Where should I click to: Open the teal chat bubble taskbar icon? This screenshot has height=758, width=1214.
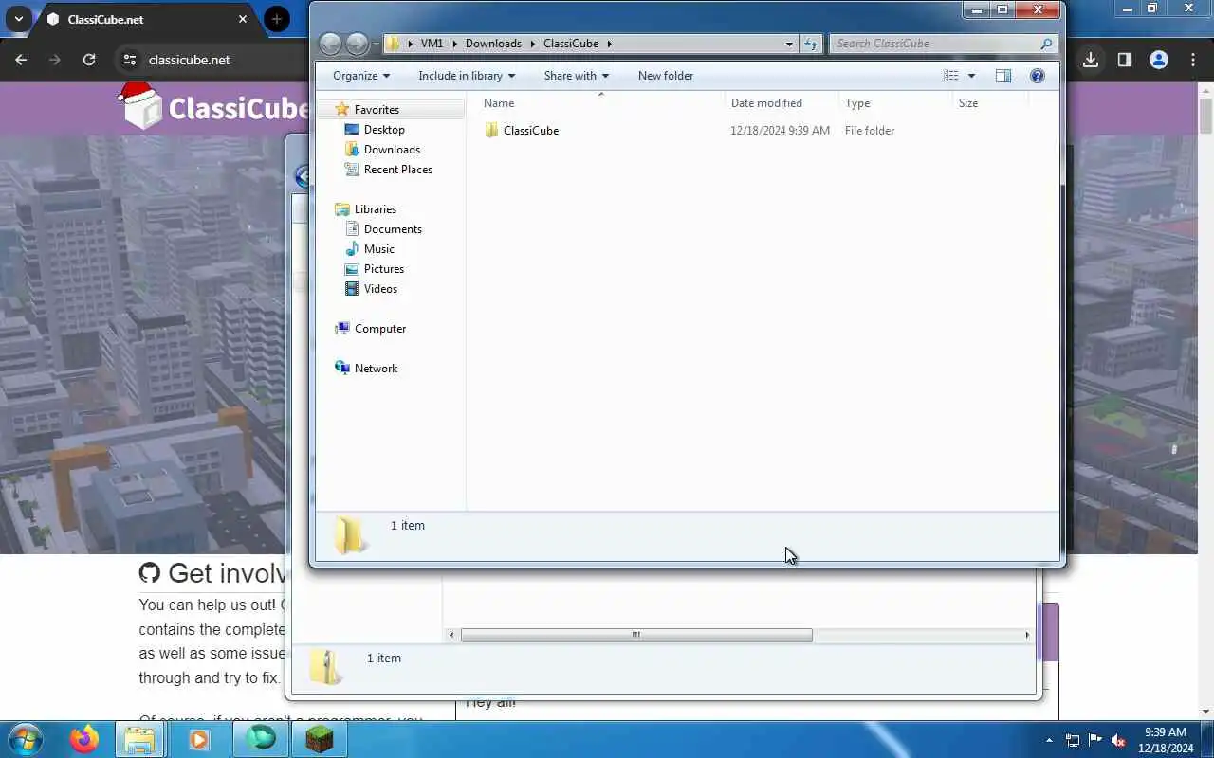click(x=261, y=739)
